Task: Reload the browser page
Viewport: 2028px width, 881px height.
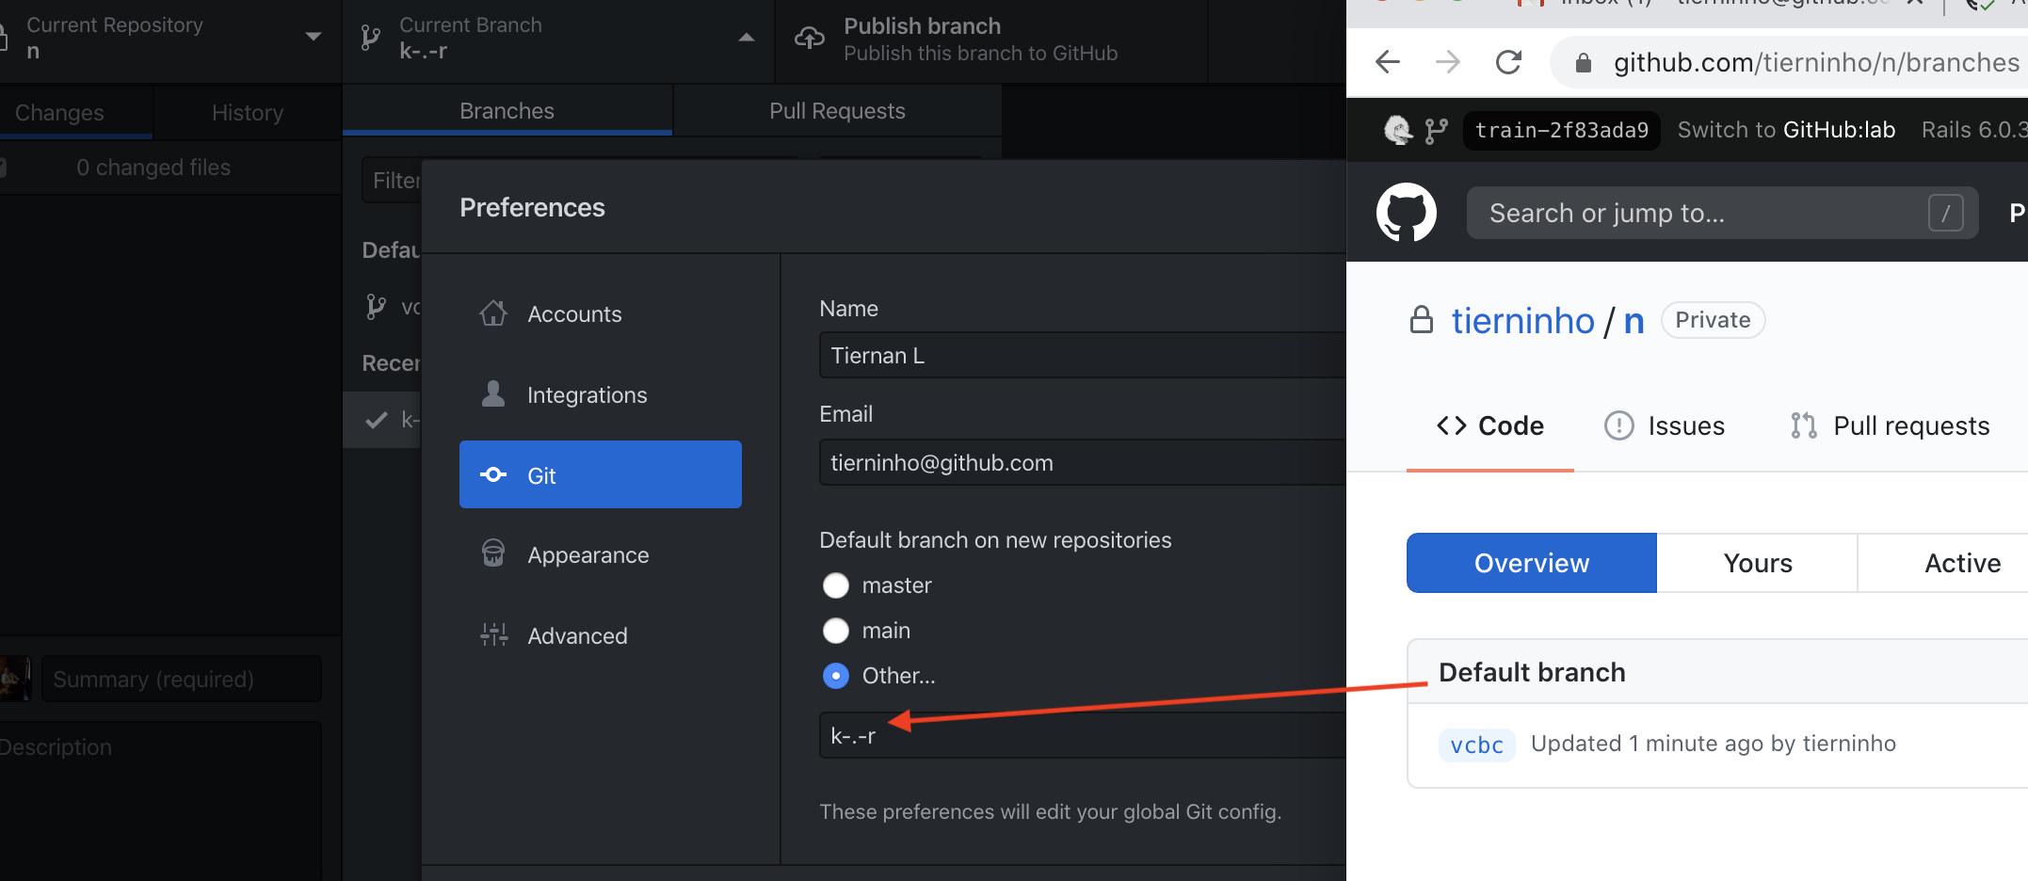Action: 1508,62
